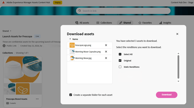Click the coffee bean logo tile in collection card
The width and height of the screenshot is (194, 108).
[x=23, y=89]
